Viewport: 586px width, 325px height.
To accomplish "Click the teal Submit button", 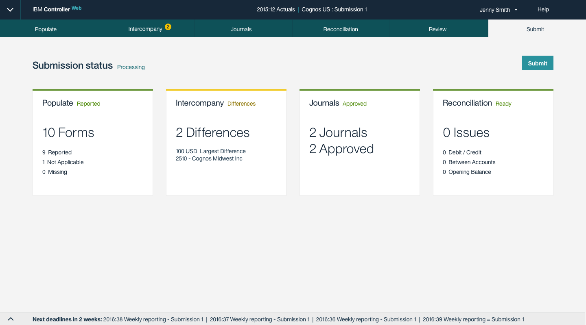I will pos(538,63).
